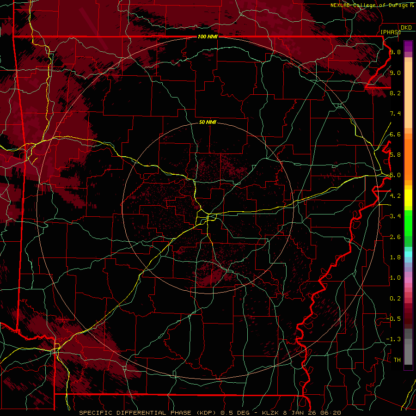416x416 pixels.
Task: Click the 6.6 scale value
Action: [395, 134]
